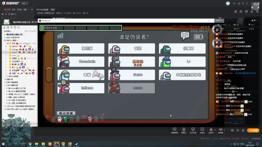Click the share icon in top right toolbar

coord(257,11)
